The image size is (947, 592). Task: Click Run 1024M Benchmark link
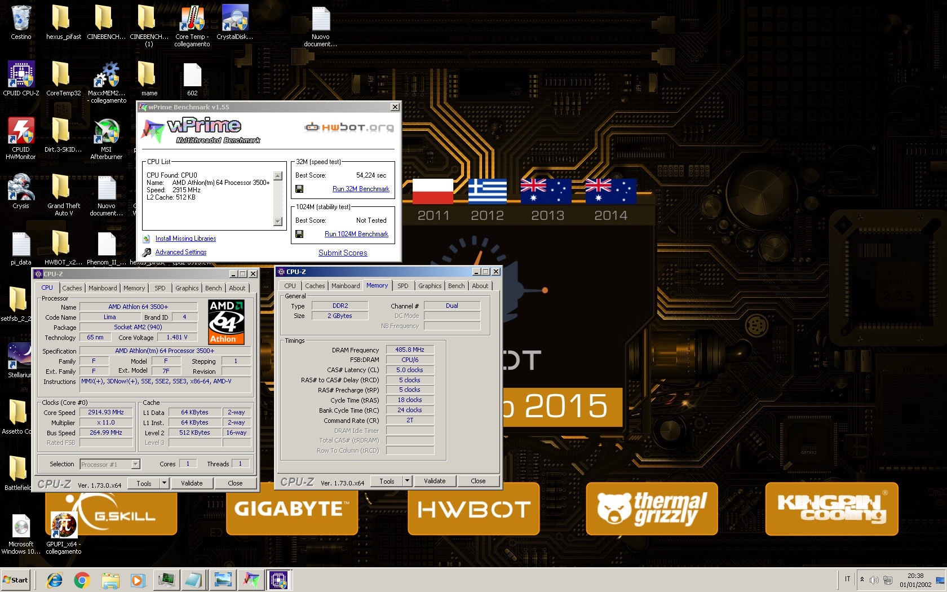tap(356, 234)
